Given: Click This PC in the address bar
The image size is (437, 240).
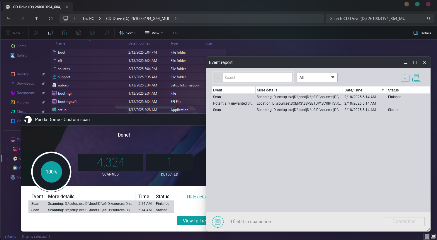Looking at the screenshot, I should [87, 18].
